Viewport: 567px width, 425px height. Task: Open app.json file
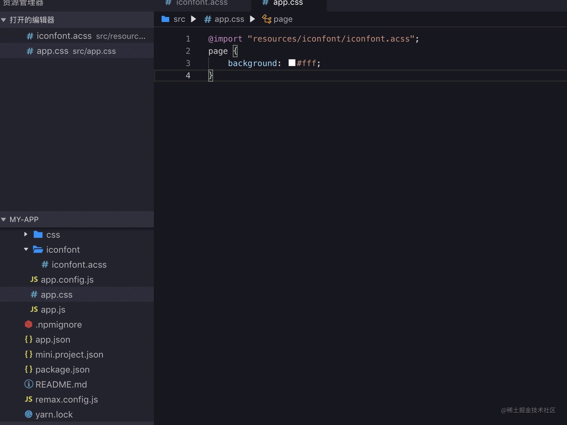click(x=77, y=340)
